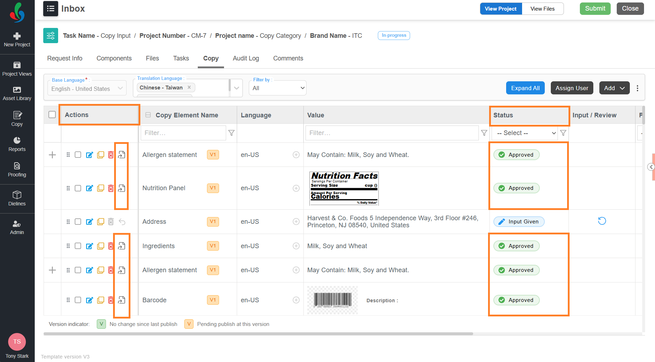Viewport: 655px width, 362px height.
Task: Click the Expand All button
Action: (525, 88)
